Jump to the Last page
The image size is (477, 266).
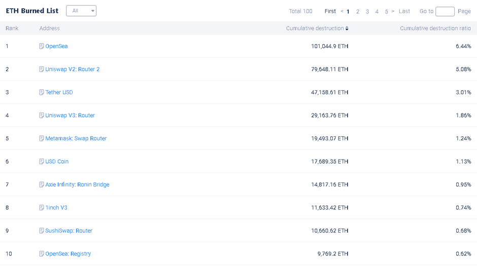[404, 11]
